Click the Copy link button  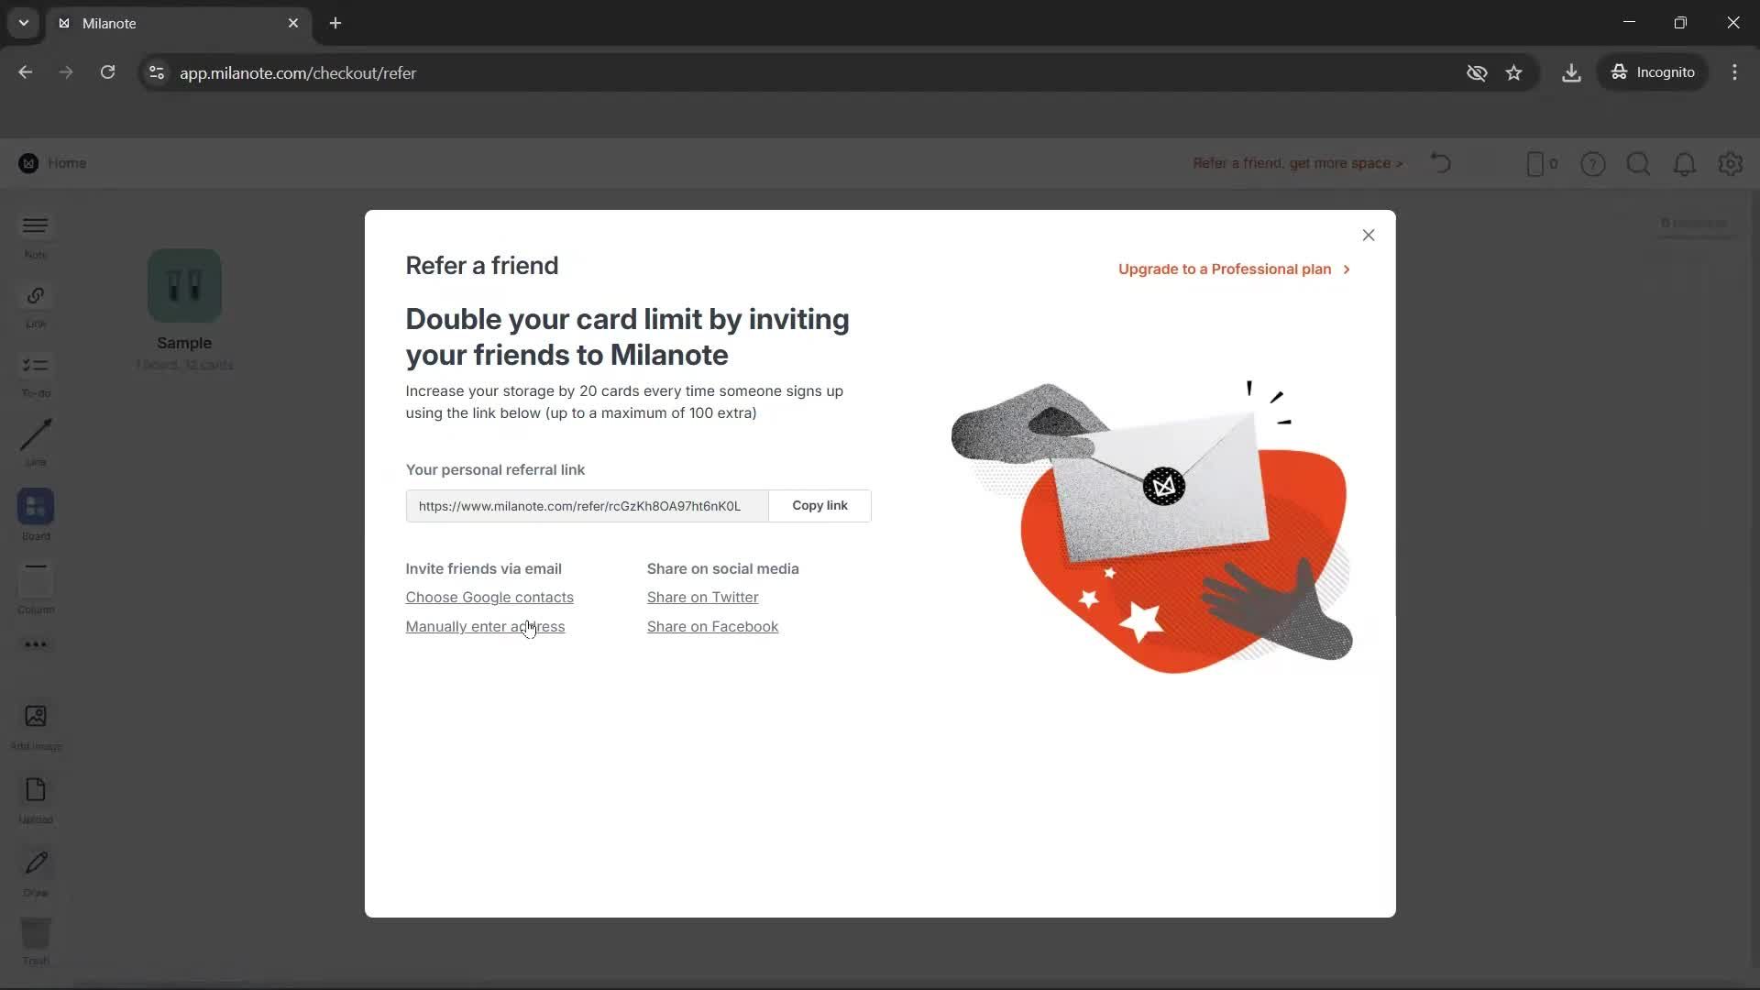(x=819, y=506)
